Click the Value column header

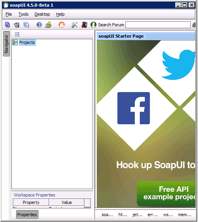pos(67,202)
